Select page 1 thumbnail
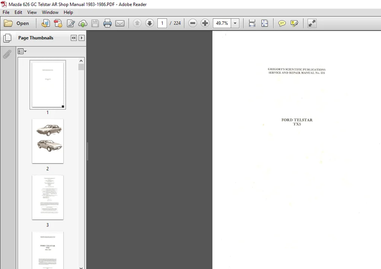Image resolution: width=381 pixels, height=269 pixels. 48,85
